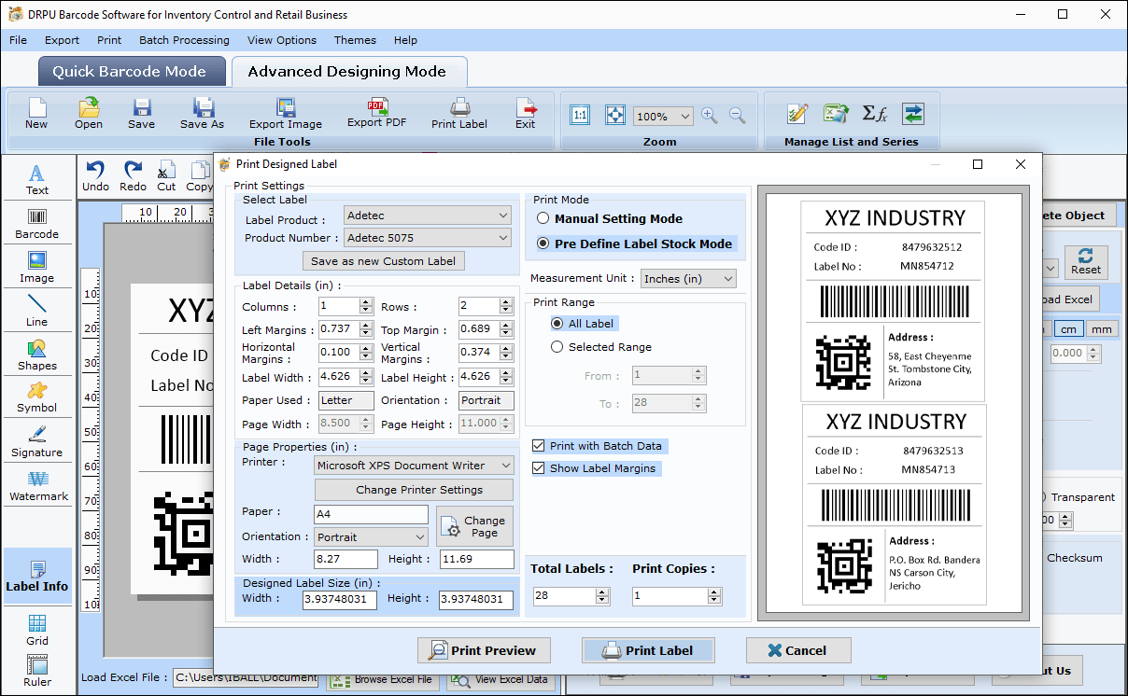Select the Shapes tool in sidebar
Image resolution: width=1128 pixels, height=696 pixels.
[37, 355]
